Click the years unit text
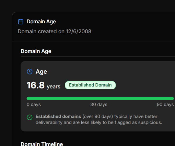Screen dimensions: 175x146 click(53, 86)
